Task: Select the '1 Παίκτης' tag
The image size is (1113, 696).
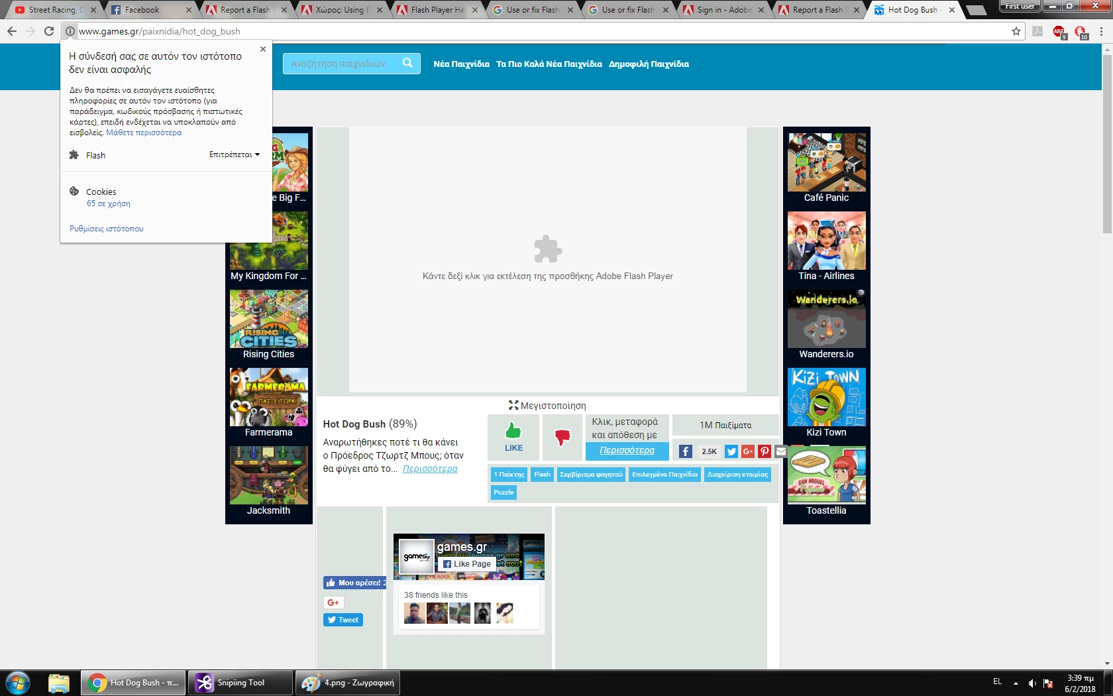Action: 509,475
